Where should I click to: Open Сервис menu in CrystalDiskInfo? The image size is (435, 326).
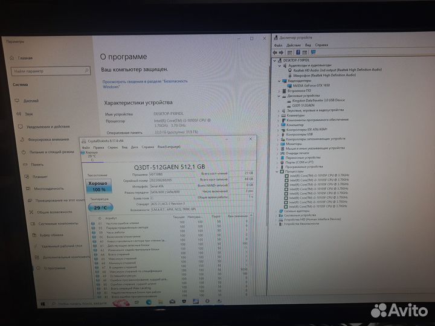point(112,147)
